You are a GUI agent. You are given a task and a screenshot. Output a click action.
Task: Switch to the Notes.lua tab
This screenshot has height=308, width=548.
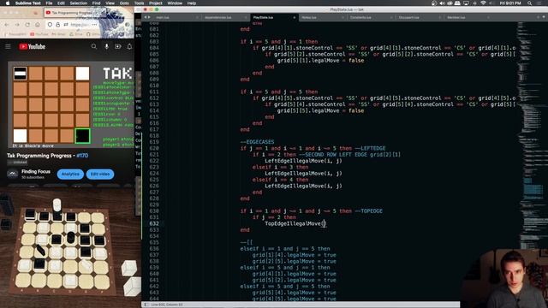[x=322, y=17]
